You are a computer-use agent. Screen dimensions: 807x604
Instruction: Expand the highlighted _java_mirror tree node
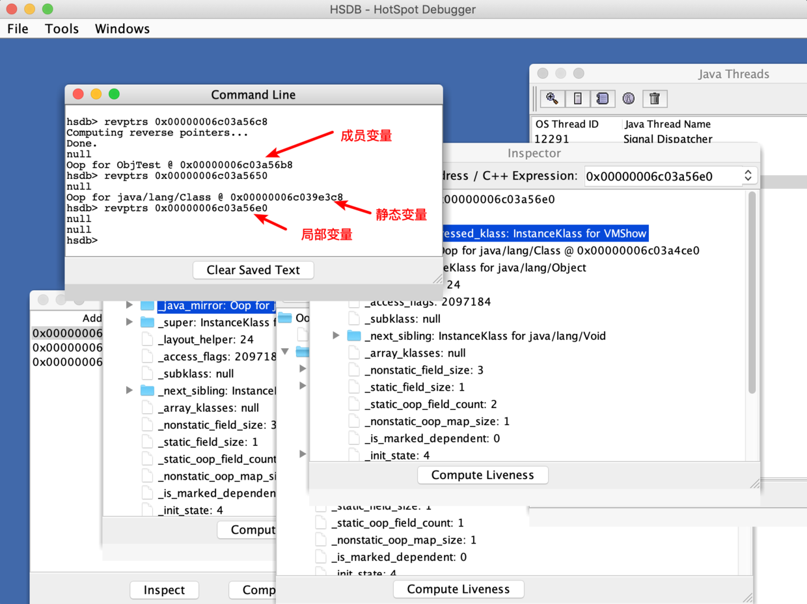click(x=130, y=305)
